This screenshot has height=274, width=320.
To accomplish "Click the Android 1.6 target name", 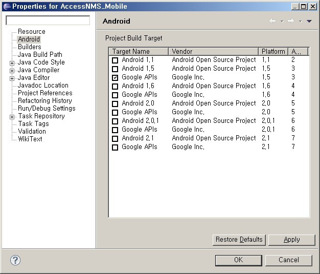I will (x=138, y=86).
